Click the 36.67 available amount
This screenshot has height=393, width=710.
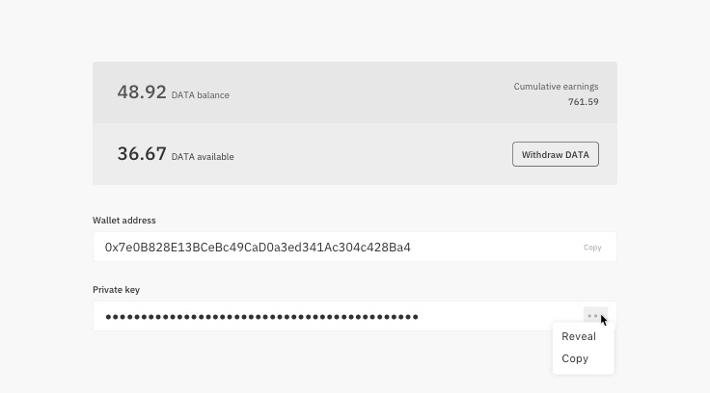pyautogui.click(x=142, y=154)
